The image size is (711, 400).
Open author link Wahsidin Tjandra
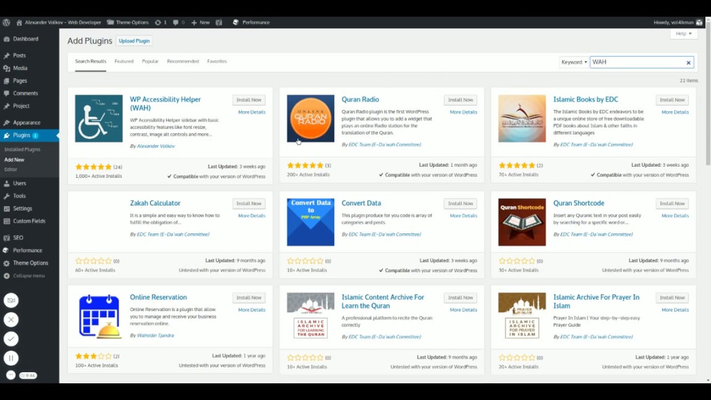coord(155,336)
